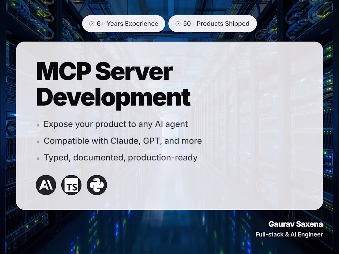This screenshot has height=254, width=339.
Task: Select the 'Expose your product' bullet text
Action: pyautogui.click(x=116, y=124)
